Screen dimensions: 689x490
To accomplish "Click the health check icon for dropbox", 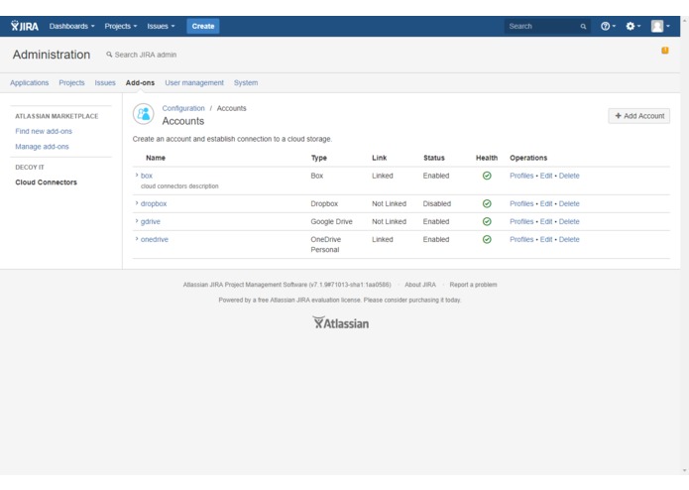I will 487,204.
